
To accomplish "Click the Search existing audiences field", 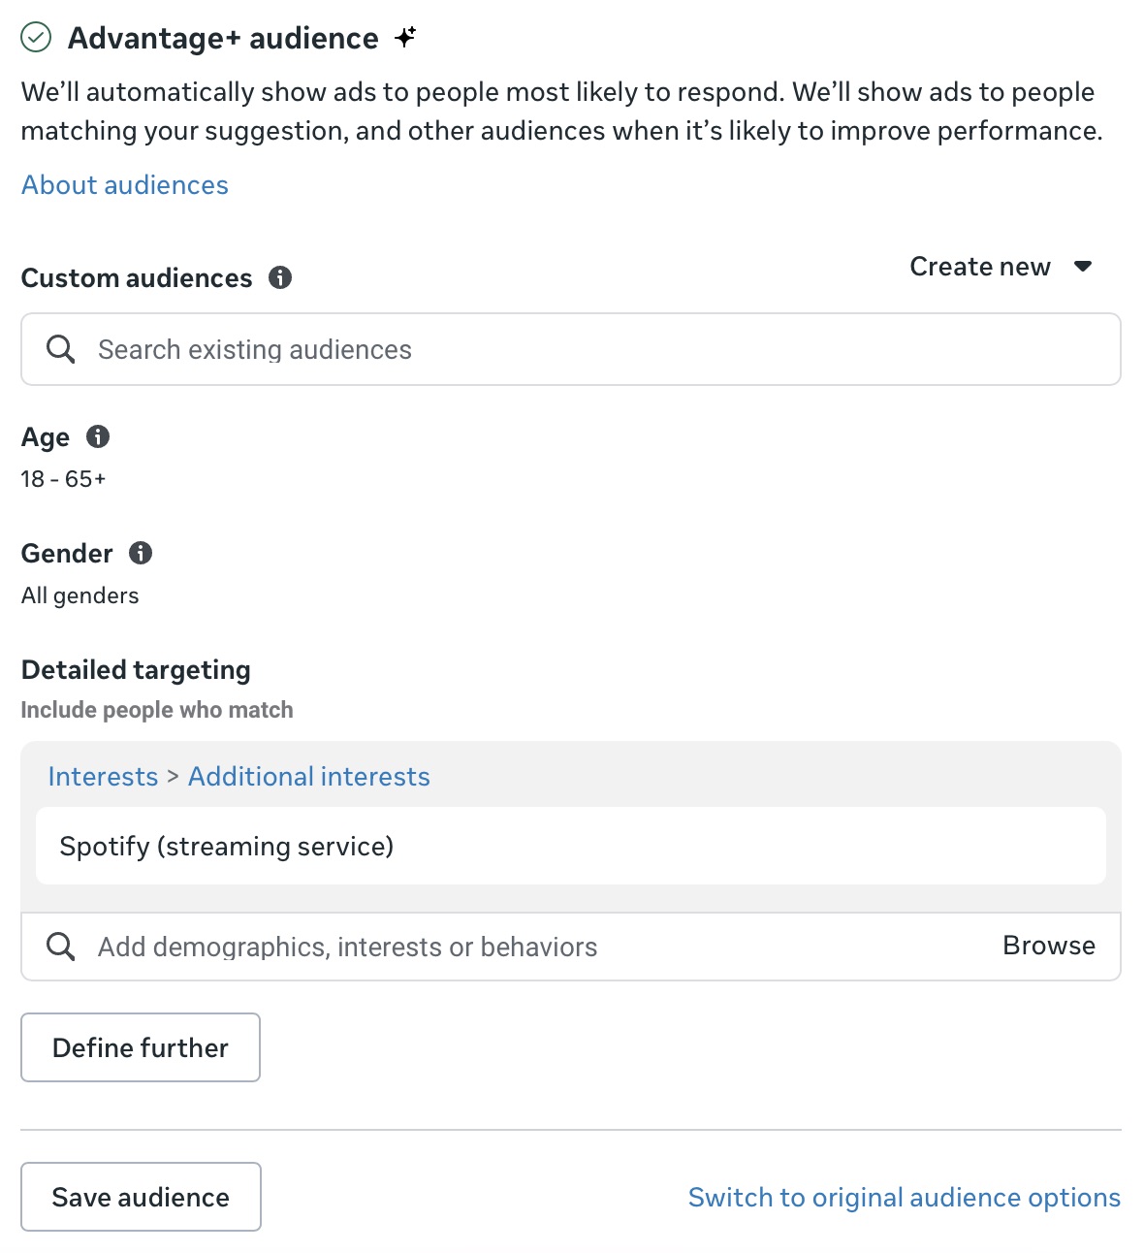I will [x=388, y=349].
